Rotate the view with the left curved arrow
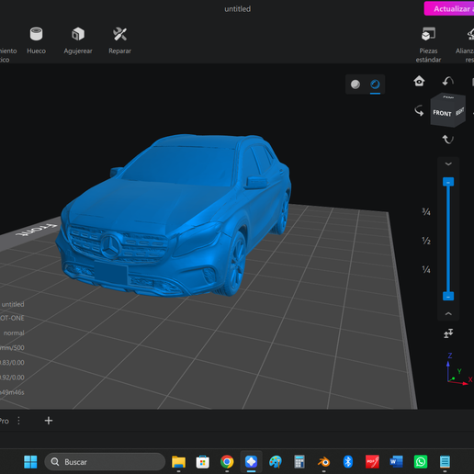The height and width of the screenshot is (474, 474). coord(419,110)
